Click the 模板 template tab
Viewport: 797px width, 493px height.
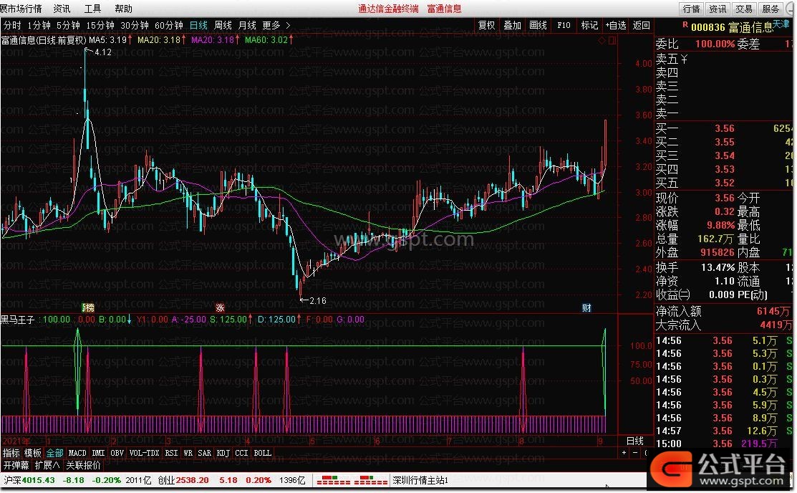point(32,453)
